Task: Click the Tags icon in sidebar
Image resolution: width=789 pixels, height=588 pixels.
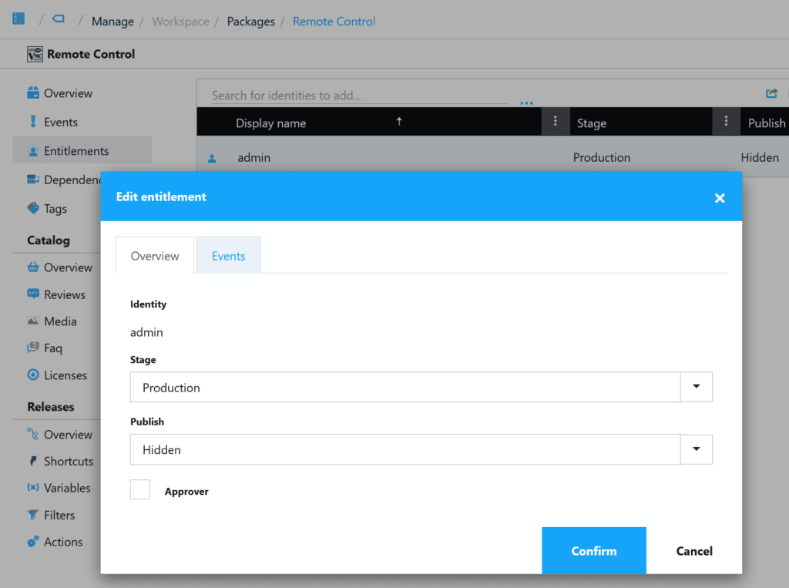Action: [33, 208]
